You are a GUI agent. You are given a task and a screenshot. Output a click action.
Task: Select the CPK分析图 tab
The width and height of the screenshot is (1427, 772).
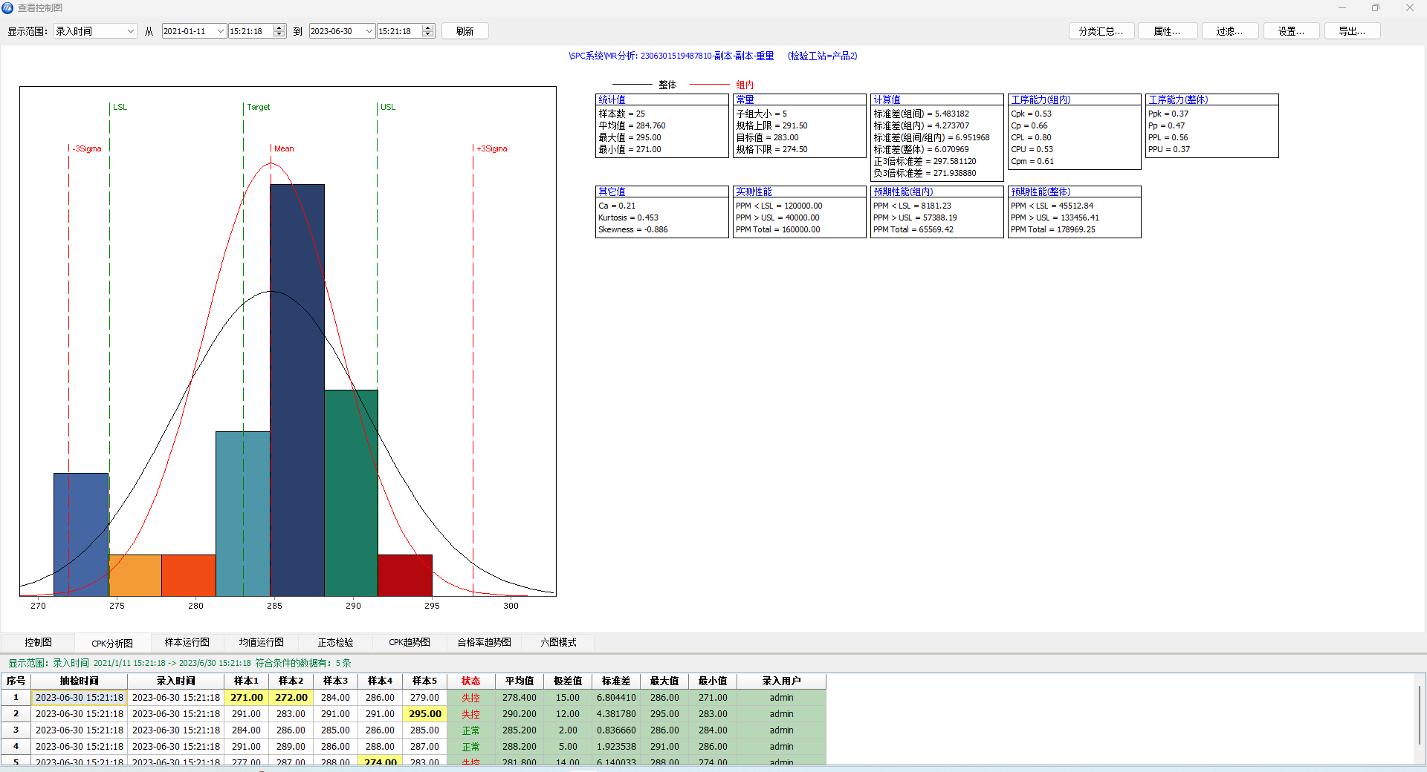(112, 643)
